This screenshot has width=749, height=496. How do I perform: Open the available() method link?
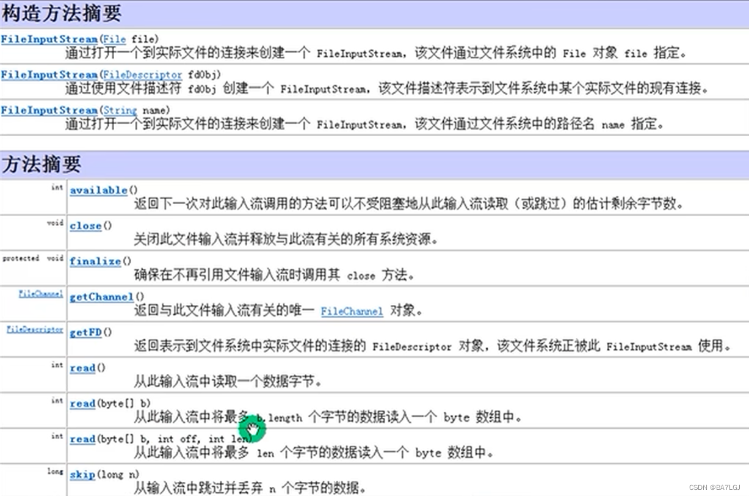(x=98, y=191)
